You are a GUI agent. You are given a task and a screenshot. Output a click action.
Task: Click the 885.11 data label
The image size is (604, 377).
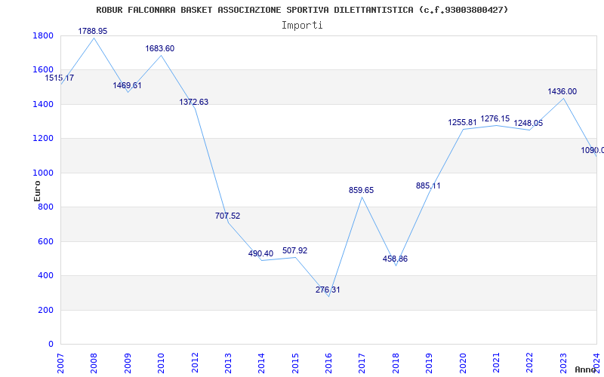[x=428, y=185]
